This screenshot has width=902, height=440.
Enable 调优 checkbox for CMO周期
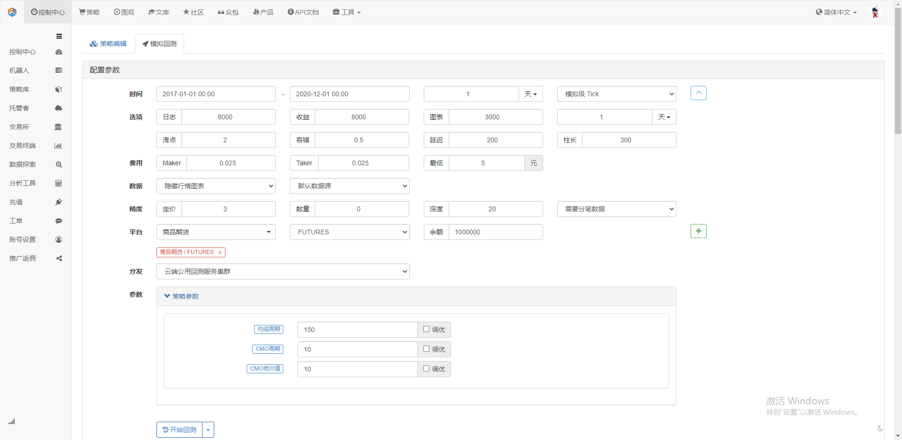(x=426, y=349)
